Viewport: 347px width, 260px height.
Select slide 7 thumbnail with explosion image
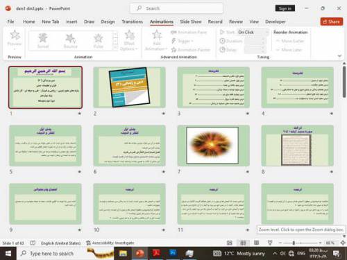tap(213, 146)
